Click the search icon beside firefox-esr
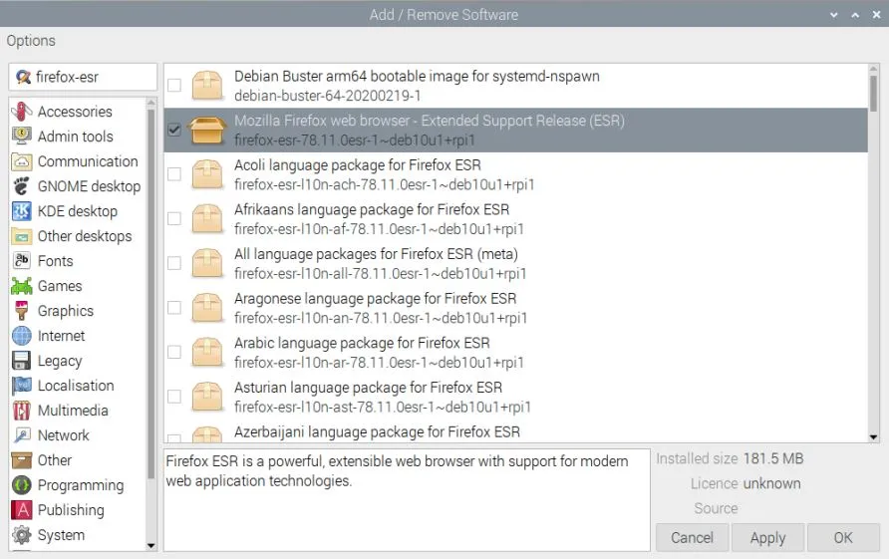Viewport: 889px width, 559px height. tap(23, 77)
